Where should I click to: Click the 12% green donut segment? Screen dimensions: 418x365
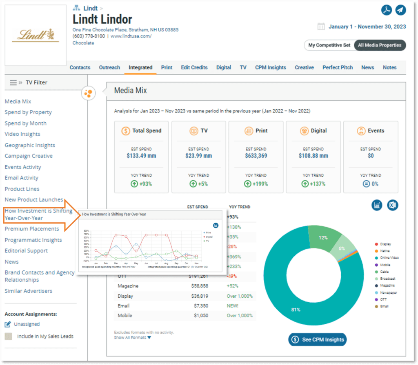tap(323, 238)
